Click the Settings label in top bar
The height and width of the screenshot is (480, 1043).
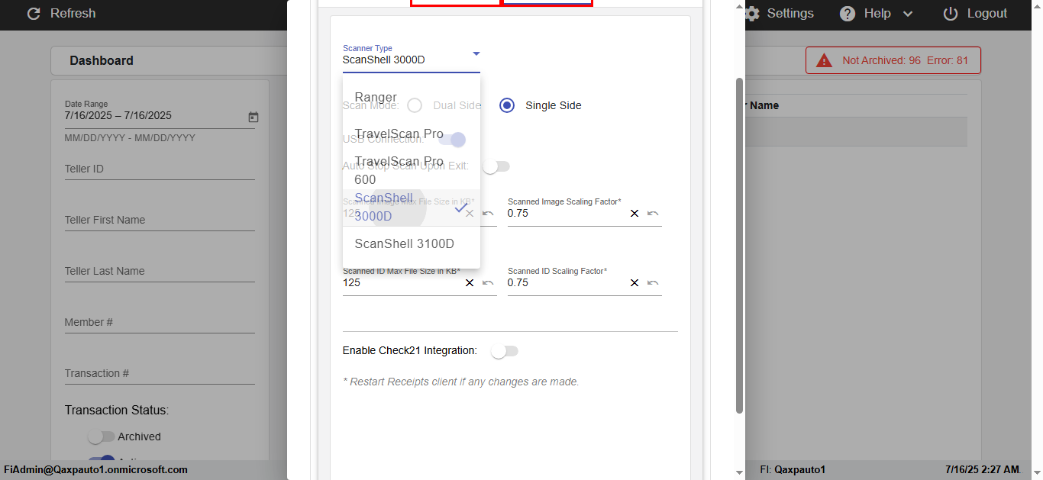coord(790,14)
